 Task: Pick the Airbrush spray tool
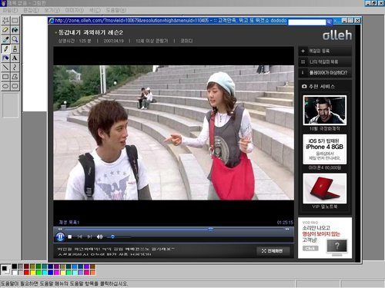coord(5,58)
